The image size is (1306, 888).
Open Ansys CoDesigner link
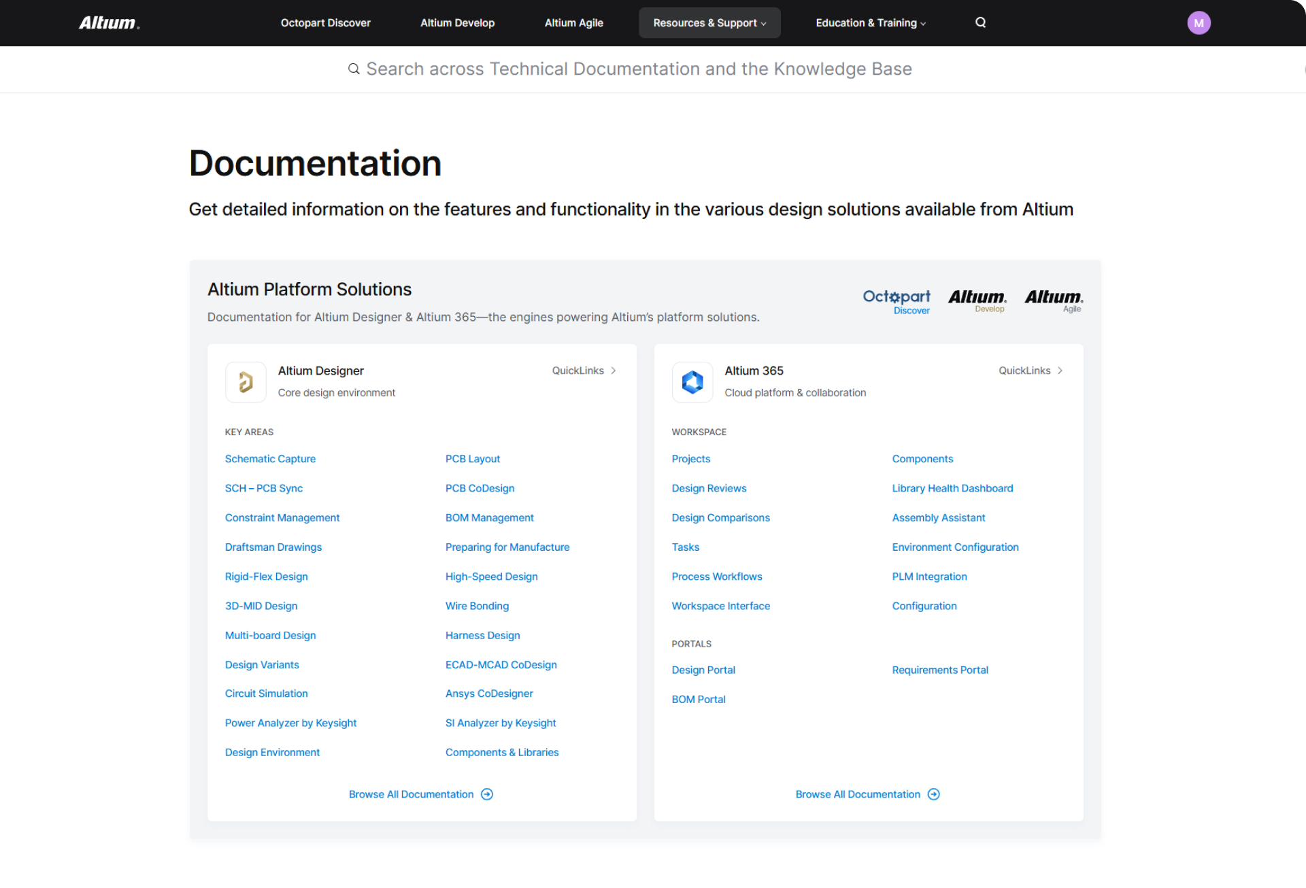[489, 694]
